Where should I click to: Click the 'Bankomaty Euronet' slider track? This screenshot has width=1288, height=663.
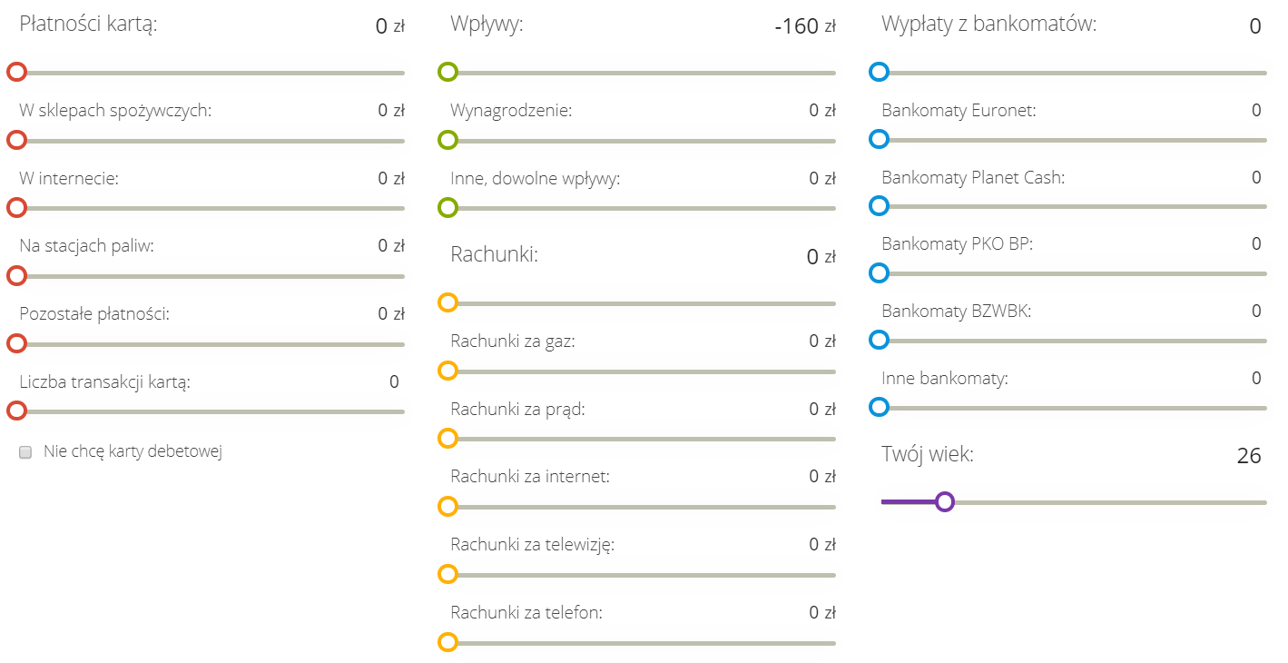[x=1073, y=140]
